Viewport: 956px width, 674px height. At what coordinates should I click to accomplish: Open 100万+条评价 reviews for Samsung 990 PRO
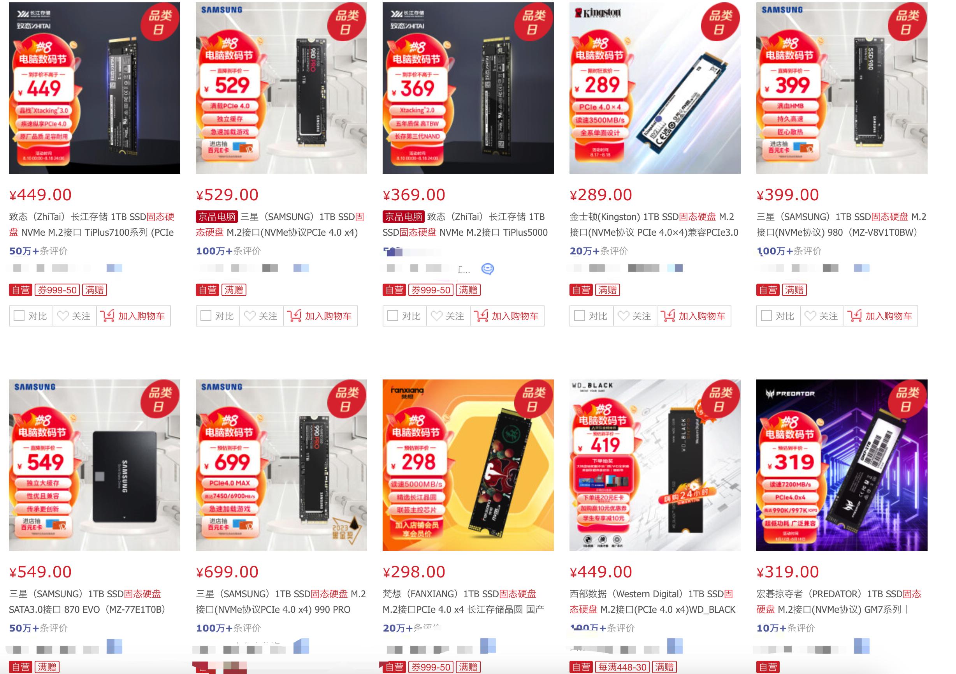click(x=228, y=628)
